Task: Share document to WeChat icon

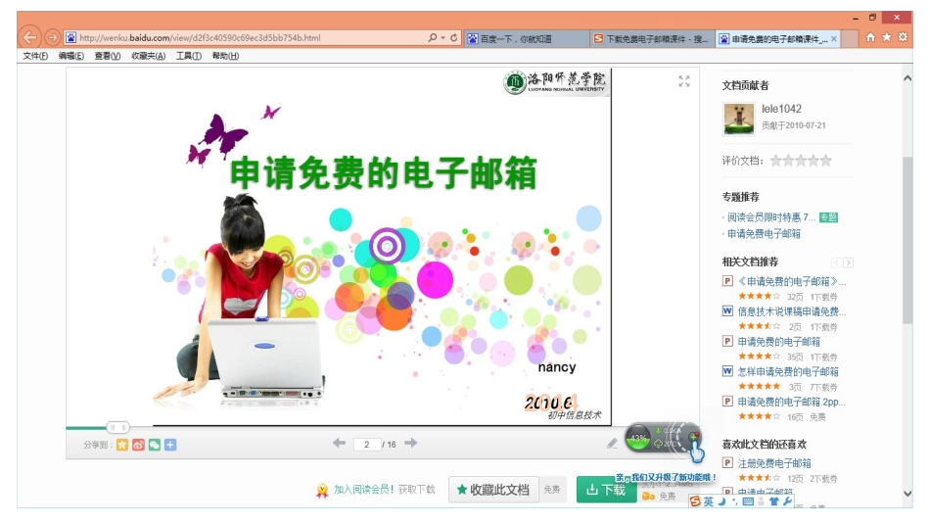Action: (155, 445)
